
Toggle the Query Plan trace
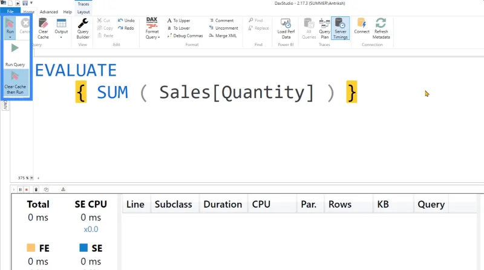(x=324, y=28)
